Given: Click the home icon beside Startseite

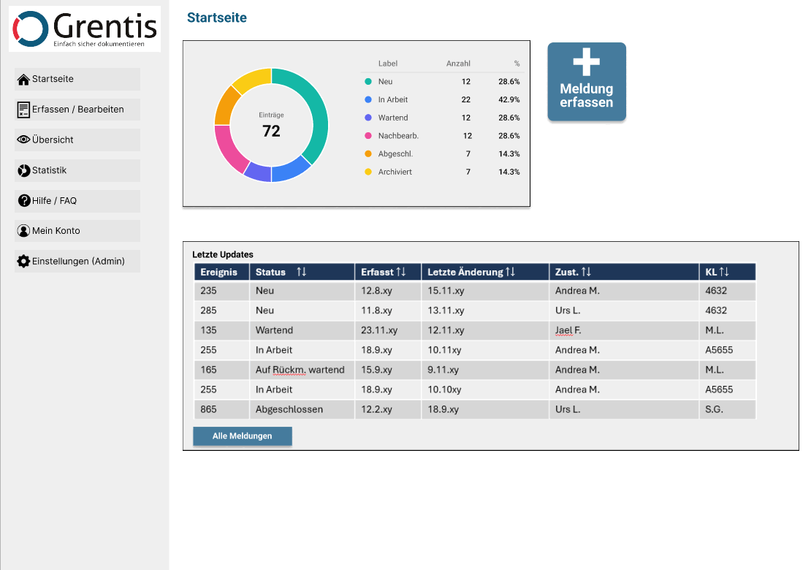Looking at the screenshot, I should [x=23, y=80].
